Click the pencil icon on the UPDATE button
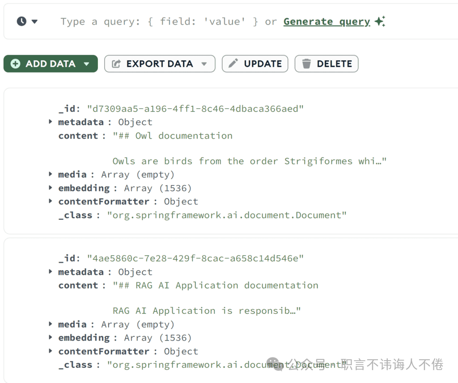Viewport: 458px width, 383px height. click(x=233, y=63)
